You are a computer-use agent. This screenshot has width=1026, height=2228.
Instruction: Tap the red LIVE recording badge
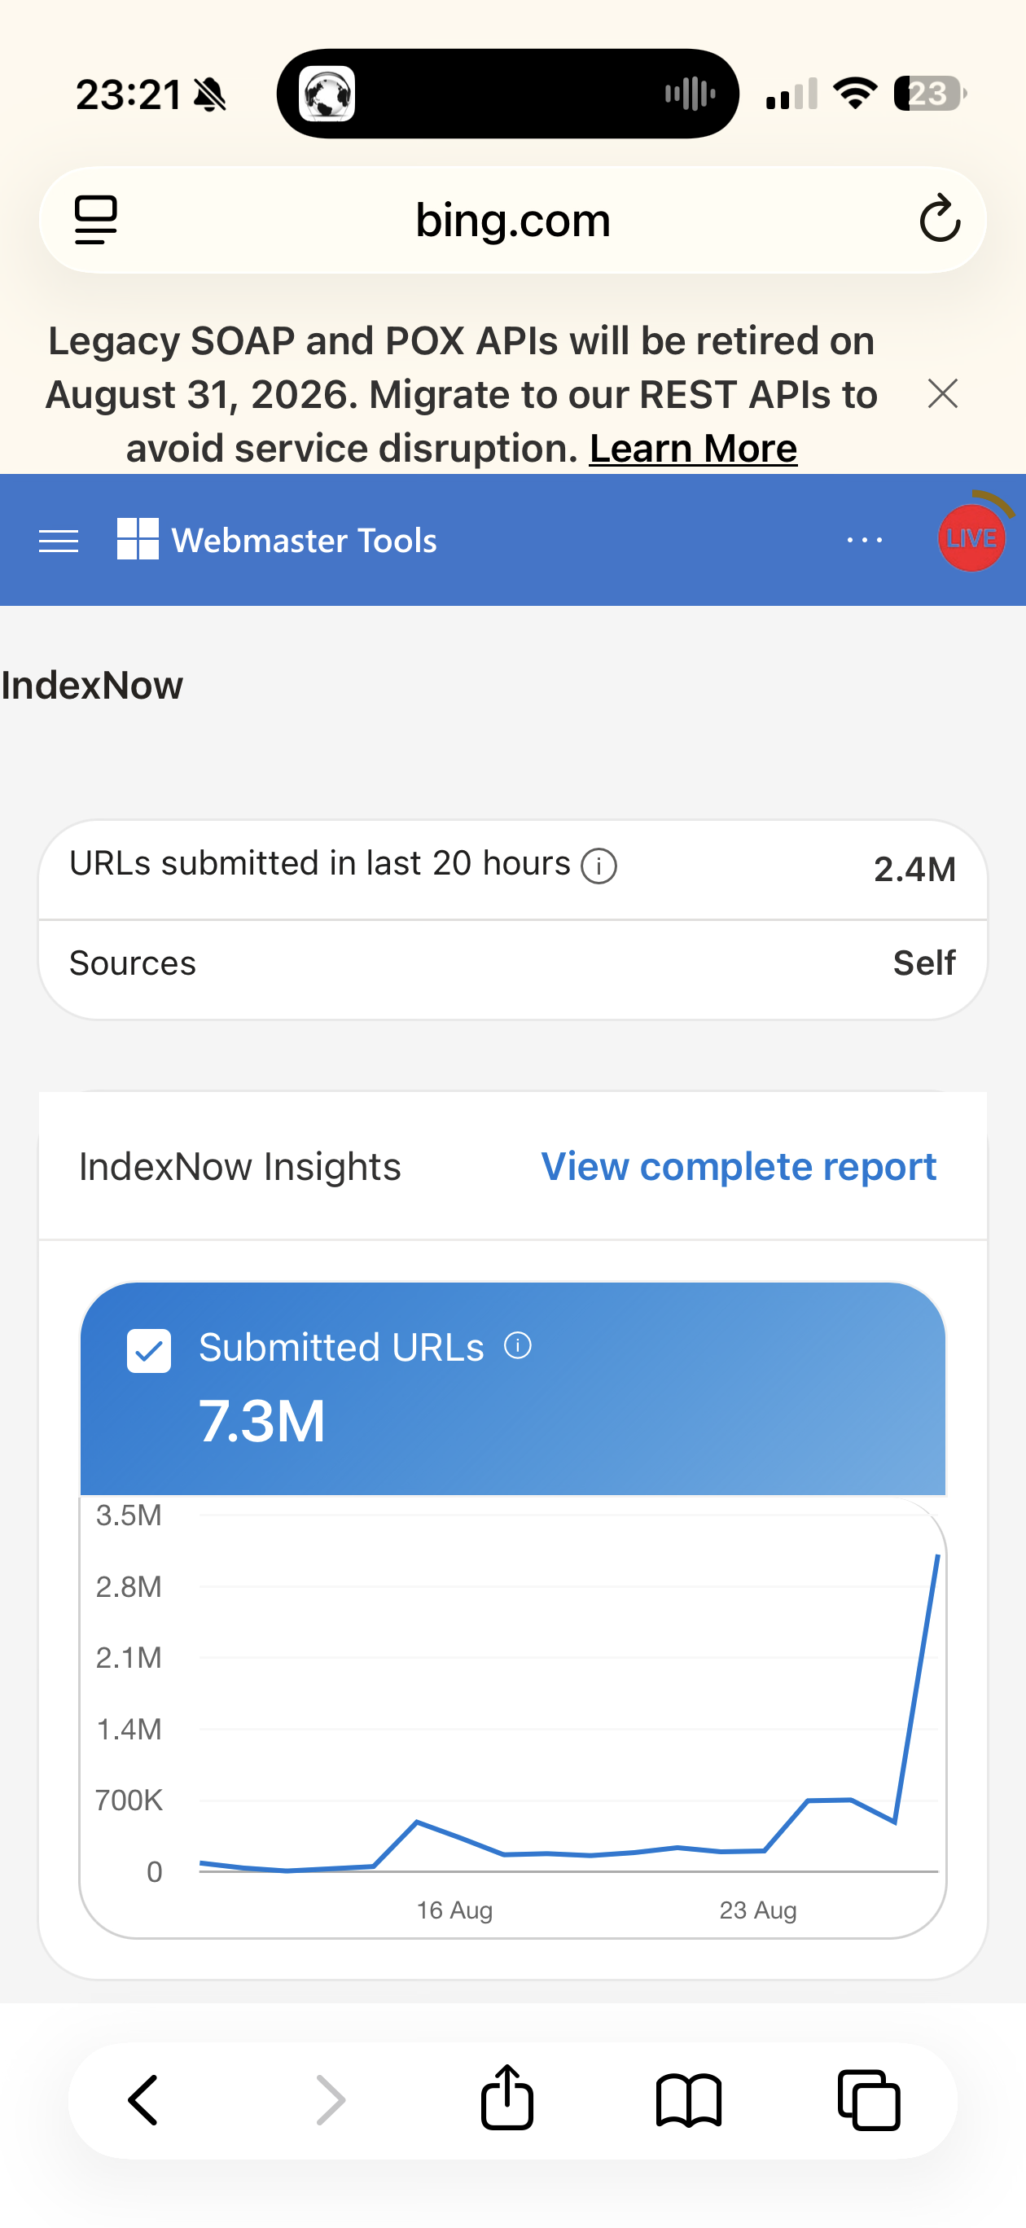(971, 538)
